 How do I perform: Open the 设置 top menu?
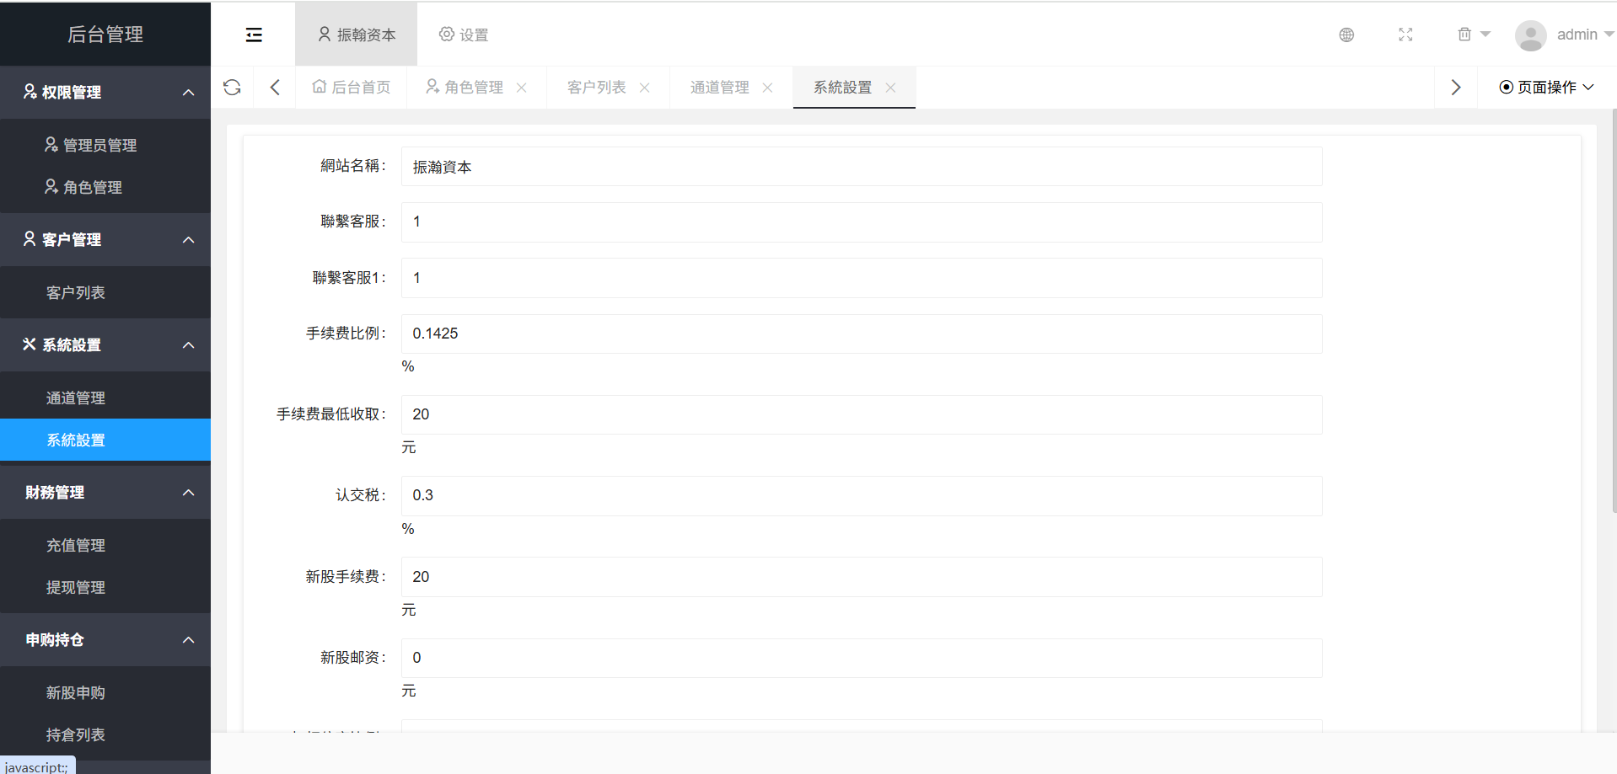464,35
